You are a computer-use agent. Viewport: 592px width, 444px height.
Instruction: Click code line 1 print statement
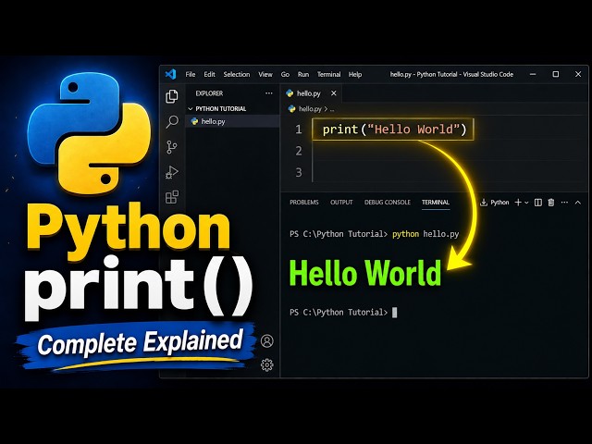(395, 129)
